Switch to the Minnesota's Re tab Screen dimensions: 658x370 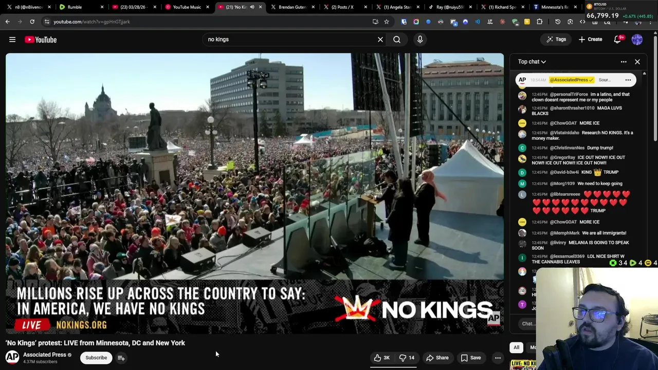coord(556,7)
